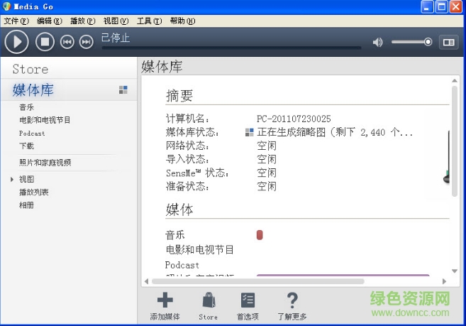Screen dimensions: 466x326
Task: Click the vertical scrollbar up arrow
Action: [x=455, y=81]
